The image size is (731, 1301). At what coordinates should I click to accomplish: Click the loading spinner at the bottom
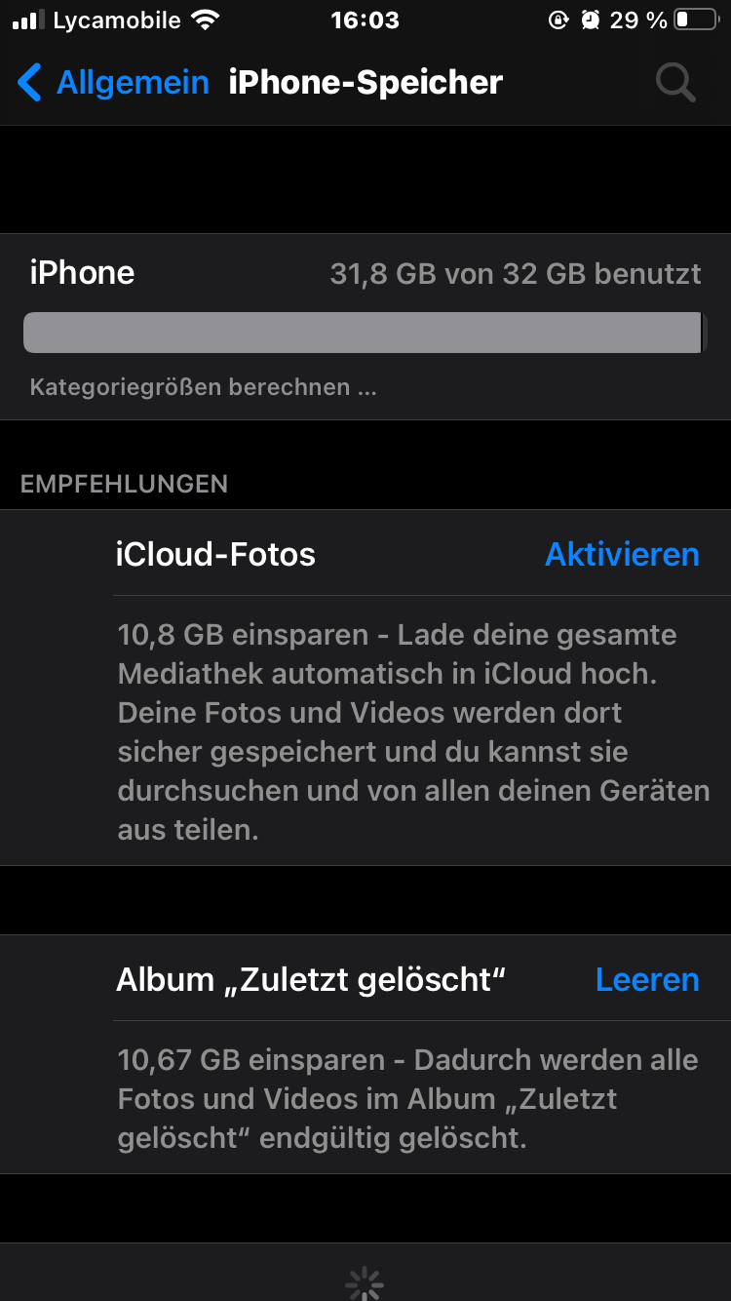point(365,1283)
